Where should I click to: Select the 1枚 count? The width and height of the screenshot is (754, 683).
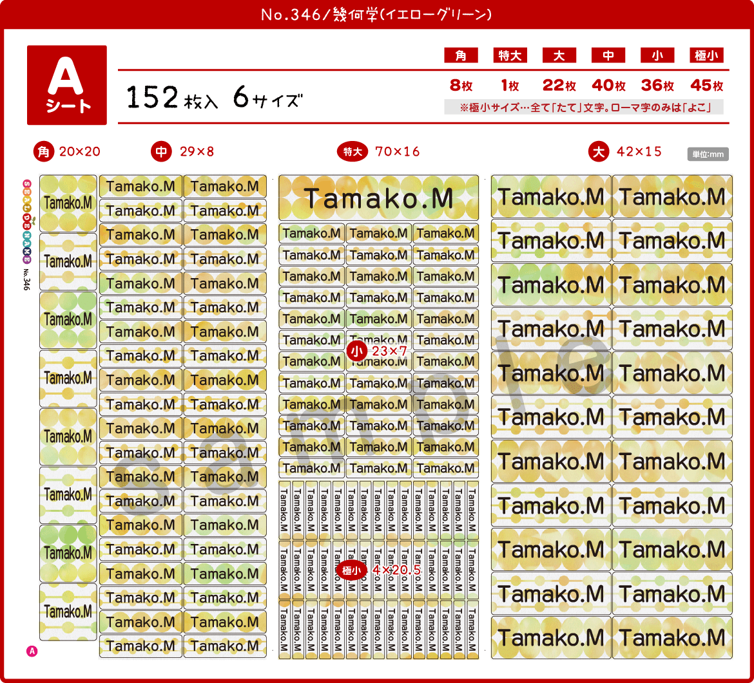pyautogui.click(x=510, y=86)
